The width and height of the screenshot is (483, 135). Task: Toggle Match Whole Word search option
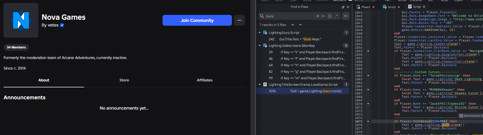[x=330, y=16]
